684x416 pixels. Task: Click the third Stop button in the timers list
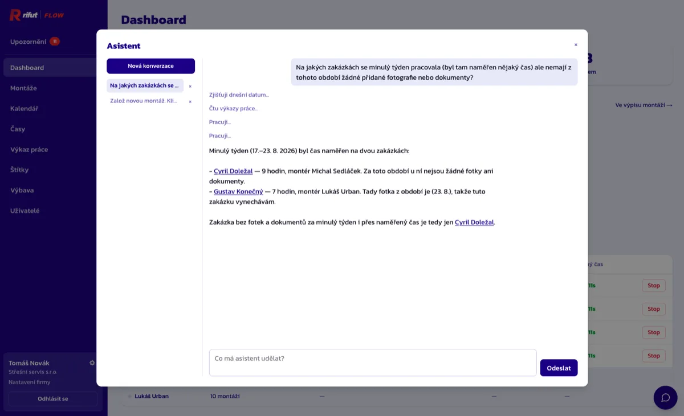[654, 332]
